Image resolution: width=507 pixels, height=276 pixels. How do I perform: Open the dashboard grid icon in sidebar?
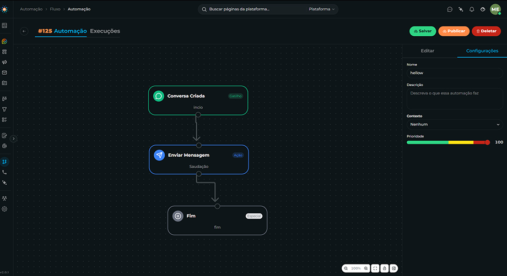4,25
